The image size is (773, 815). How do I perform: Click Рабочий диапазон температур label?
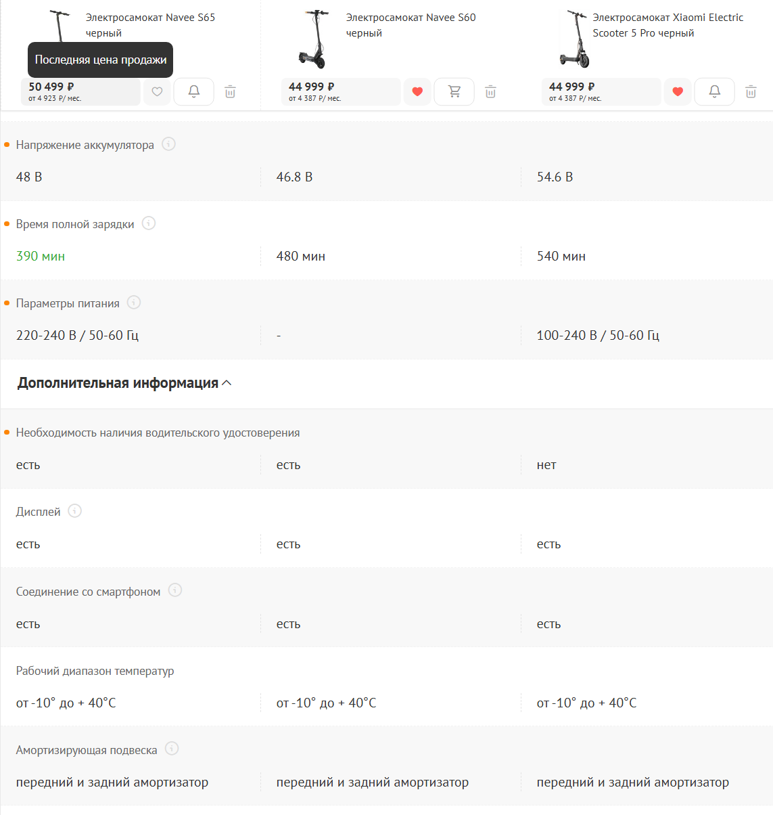coord(95,671)
